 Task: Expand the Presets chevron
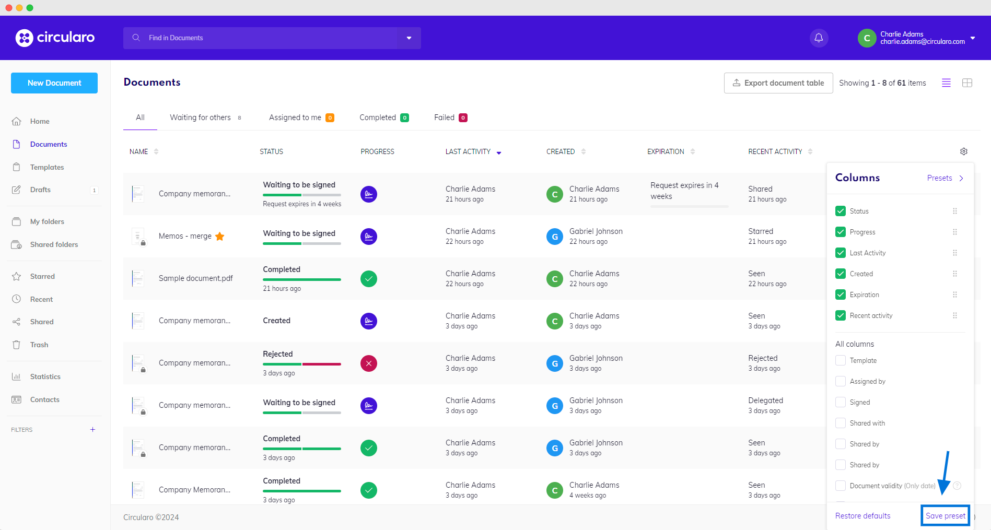pos(961,178)
